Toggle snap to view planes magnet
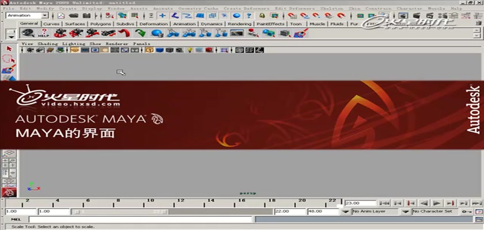The height and width of the screenshot is (230, 484). coord(329,16)
